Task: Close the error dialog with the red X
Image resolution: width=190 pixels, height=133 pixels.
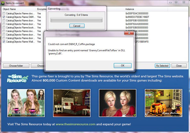Action: pyautogui.click(x=129, y=33)
